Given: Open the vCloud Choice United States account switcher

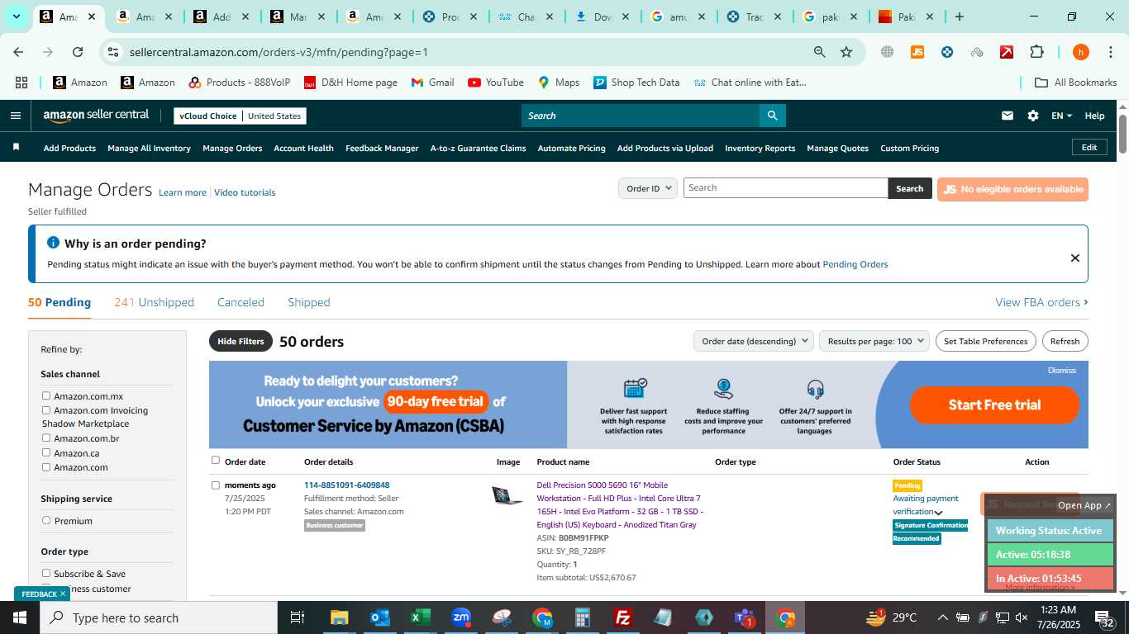Looking at the screenshot, I should tap(240, 116).
